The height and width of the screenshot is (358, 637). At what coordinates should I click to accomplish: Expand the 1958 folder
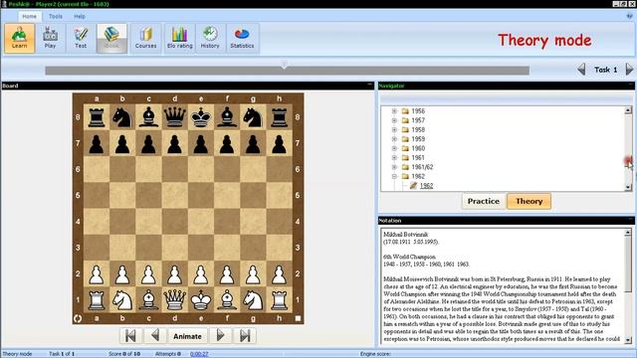394,129
